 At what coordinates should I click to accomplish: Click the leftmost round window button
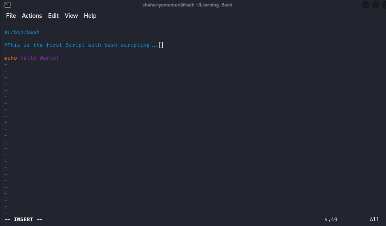click(366, 5)
